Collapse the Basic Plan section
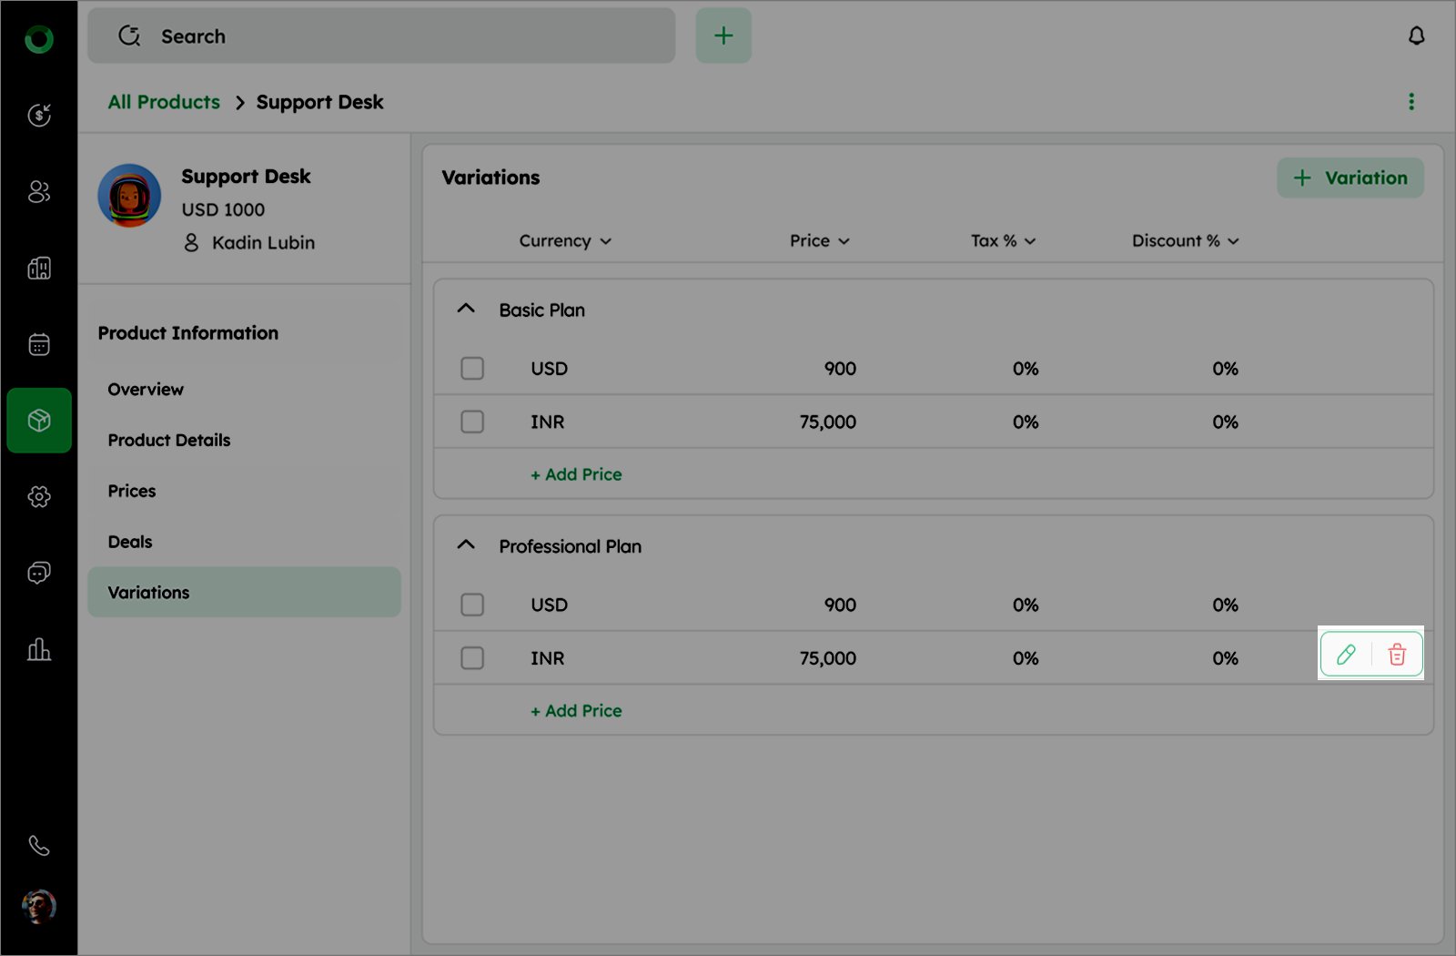 [x=466, y=309]
